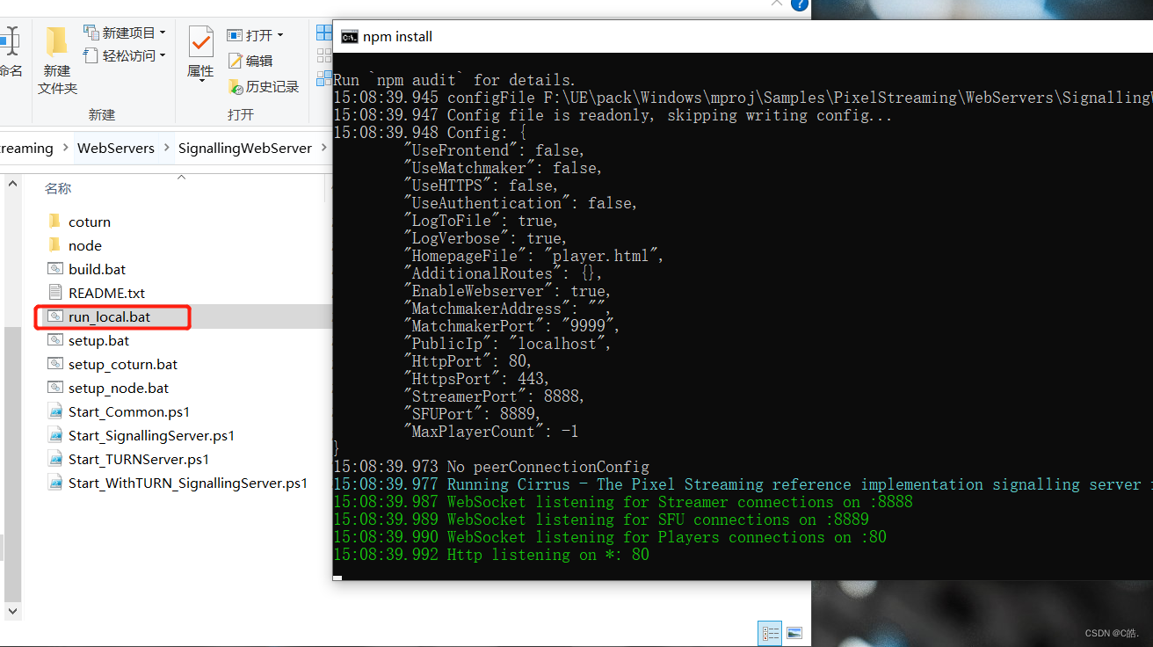Click the coturn folder icon
Viewport: 1153px width, 647px height.
(x=54, y=222)
